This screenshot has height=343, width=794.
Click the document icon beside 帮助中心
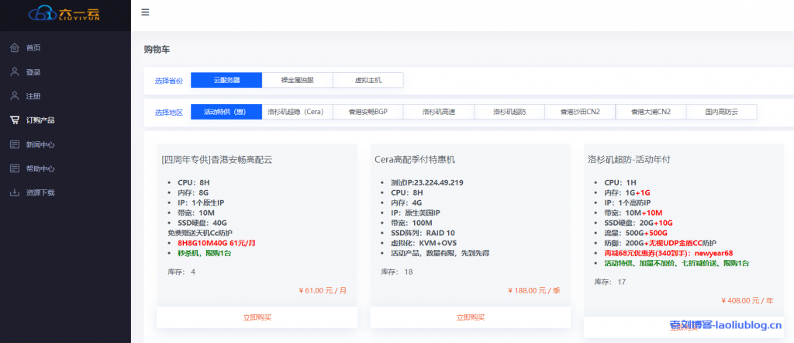[x=15, y=168]
